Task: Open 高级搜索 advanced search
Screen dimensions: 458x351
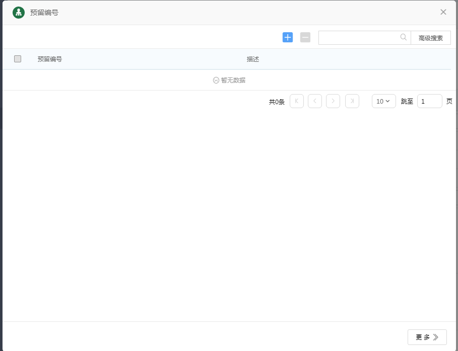Action: coord(431,38)
